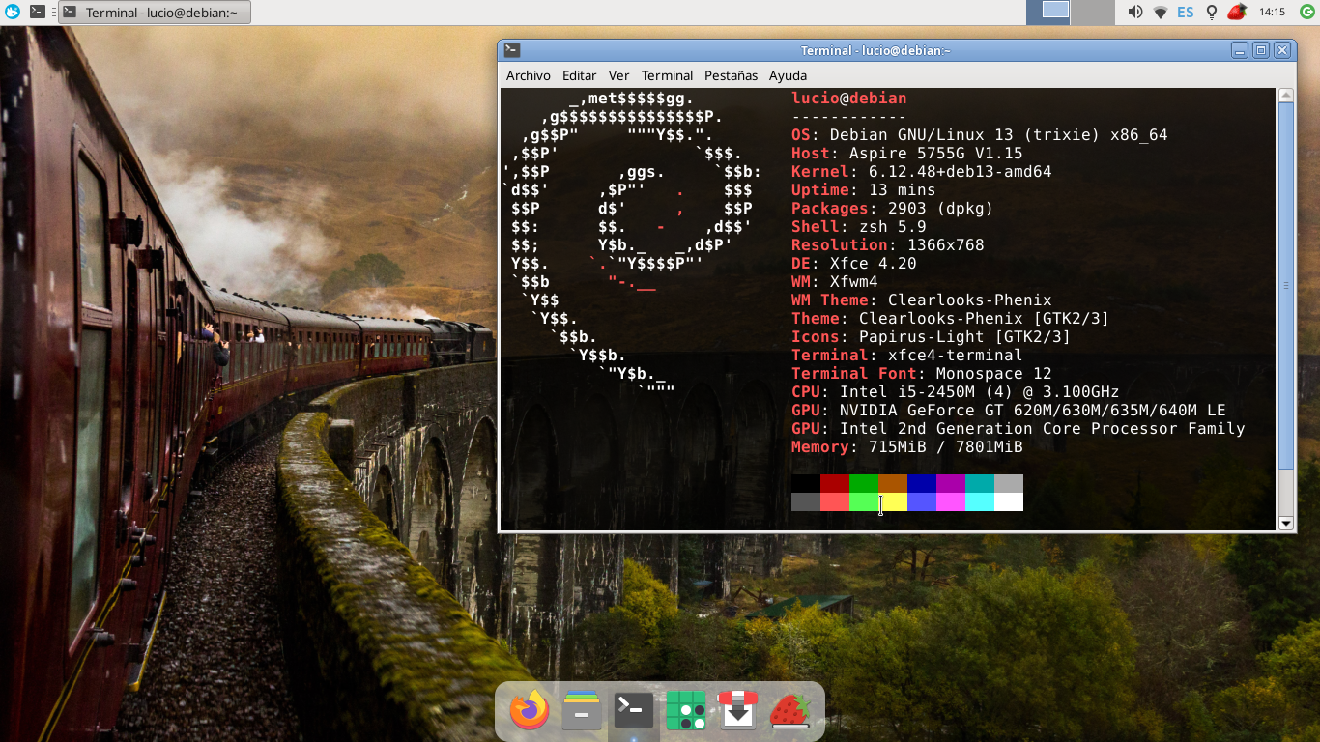Click the teal color block in the top row
Screen dimensions: 1320x742
(x=980, y=483)
